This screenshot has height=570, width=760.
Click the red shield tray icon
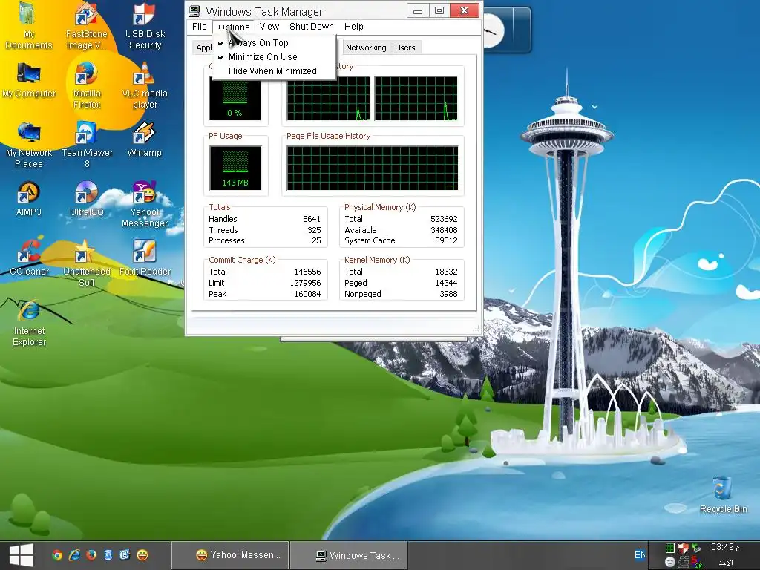(x=683, y=548)
